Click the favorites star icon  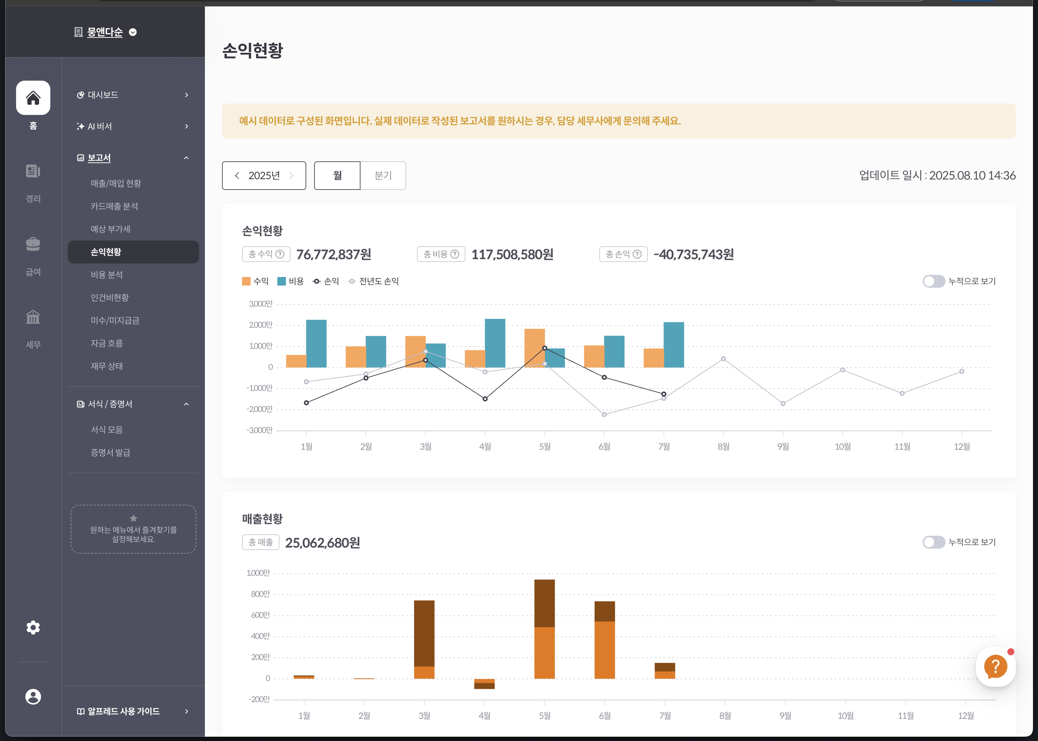pos(133,518)
